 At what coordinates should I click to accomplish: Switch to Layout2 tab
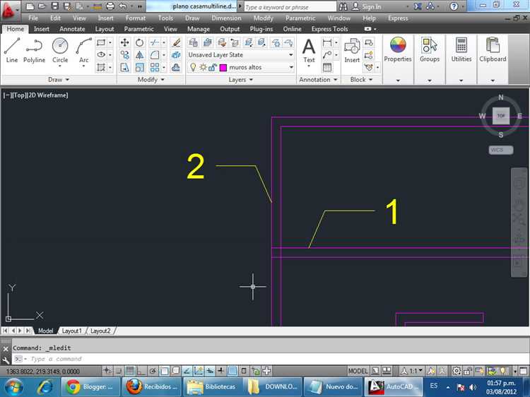[100, 331]
